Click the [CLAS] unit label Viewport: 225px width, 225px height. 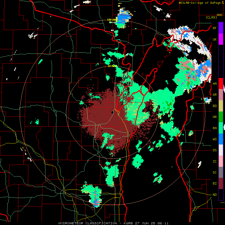point(211,17)
